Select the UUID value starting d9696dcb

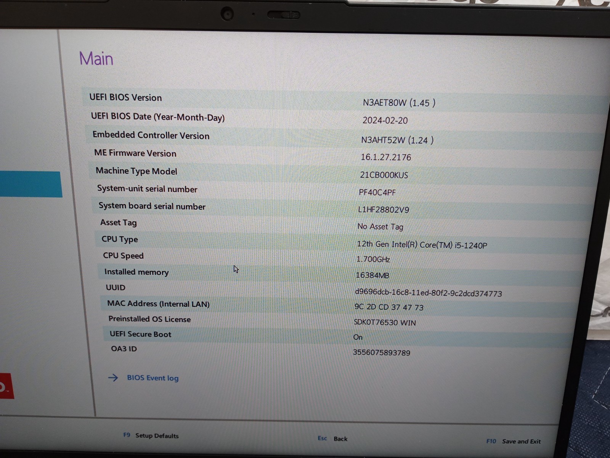tap(429, 292)
